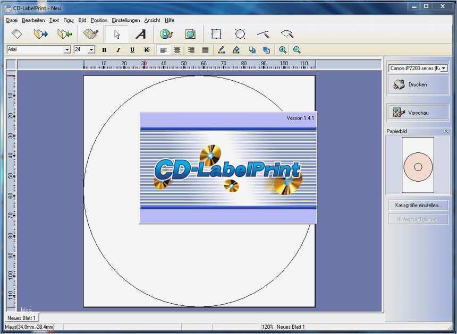The width and height of the screenshot is (457, 334).
Task: Click the Kreisgröße einstellen button
Action: pos(418,205)
